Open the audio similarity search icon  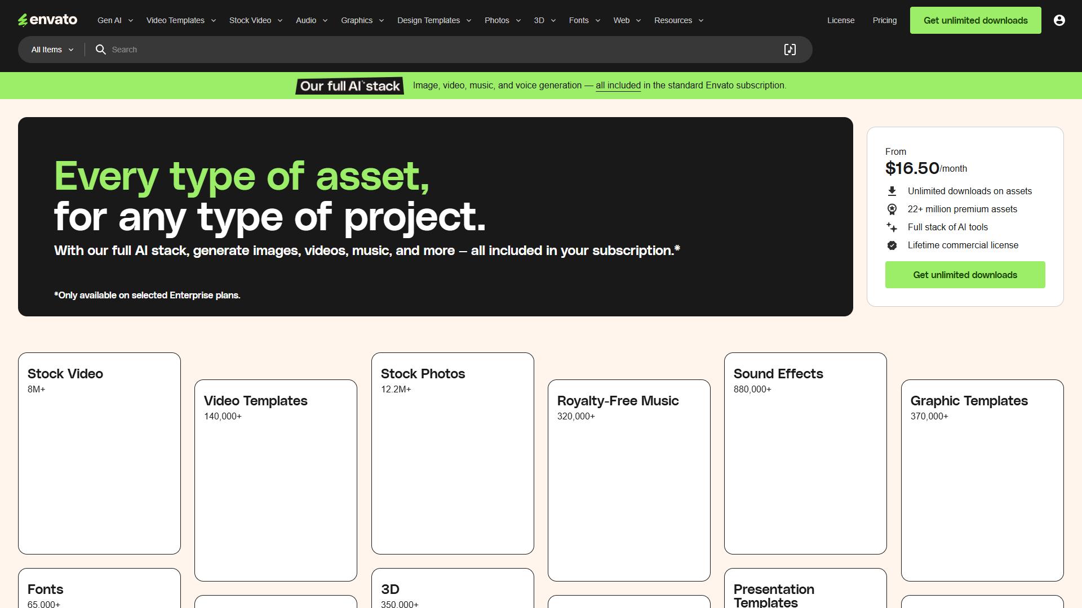(790, 50)
